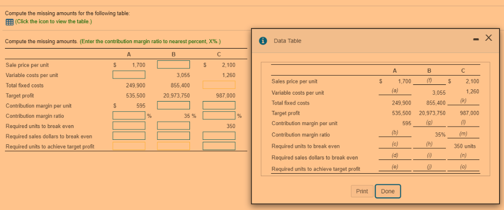Click placeholder (e) in Data Table
504x210 pixels.
coord(394,167)
